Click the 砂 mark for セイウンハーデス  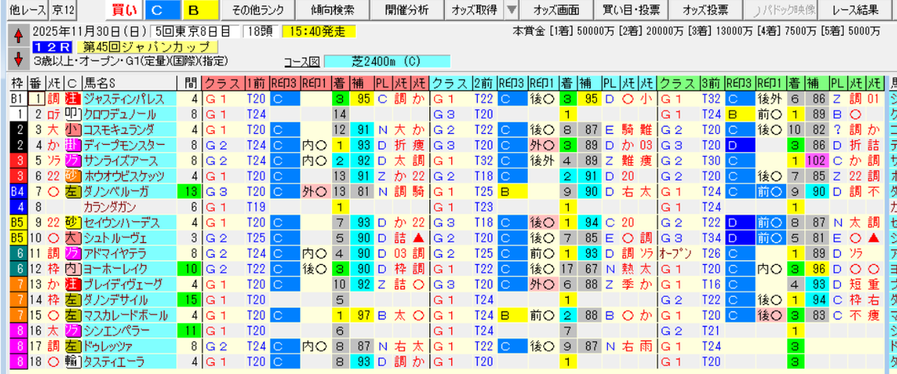tap(72, 222)
